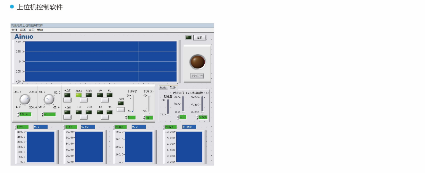Click the button below the -ΔU LED
The image size is (425, 173).
tap(67, 117)
